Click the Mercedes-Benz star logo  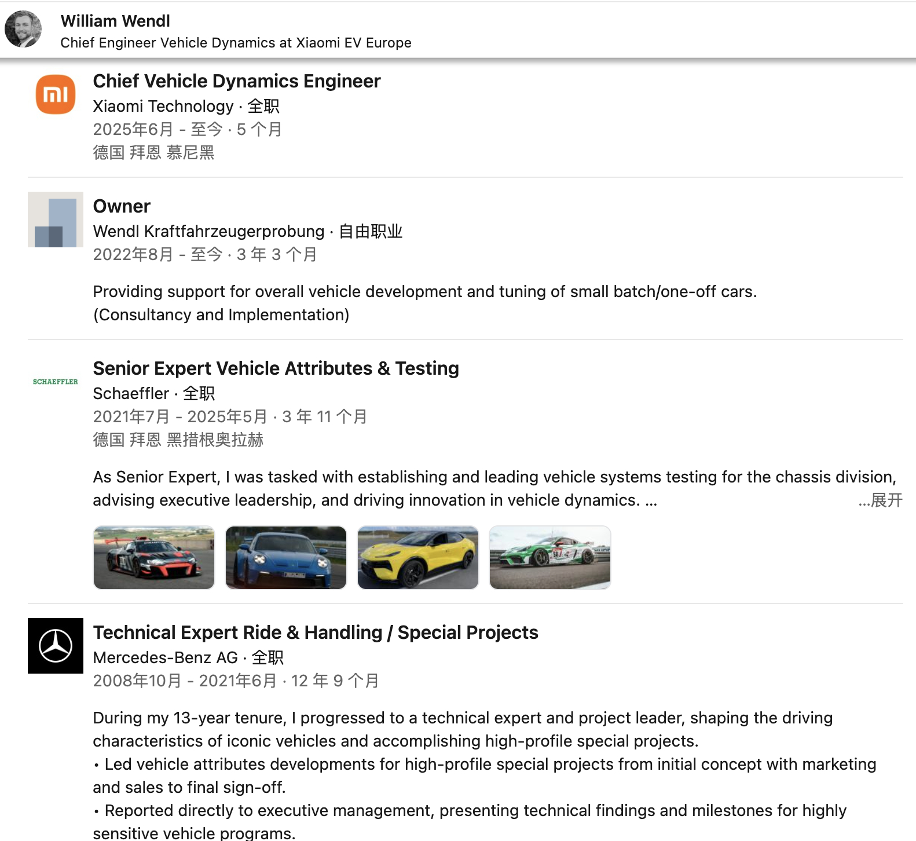point(56,646)
